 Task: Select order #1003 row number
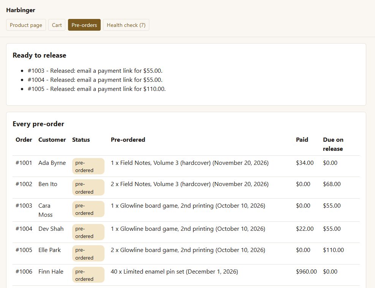(x=24, y=205)
